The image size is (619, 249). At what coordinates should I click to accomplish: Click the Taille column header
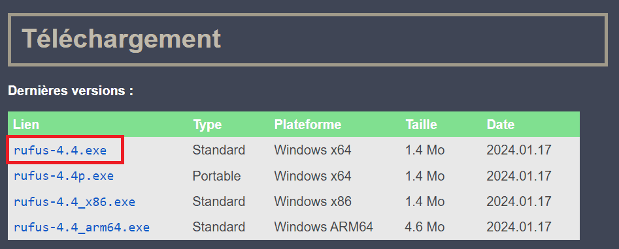(x=421, y=124)
